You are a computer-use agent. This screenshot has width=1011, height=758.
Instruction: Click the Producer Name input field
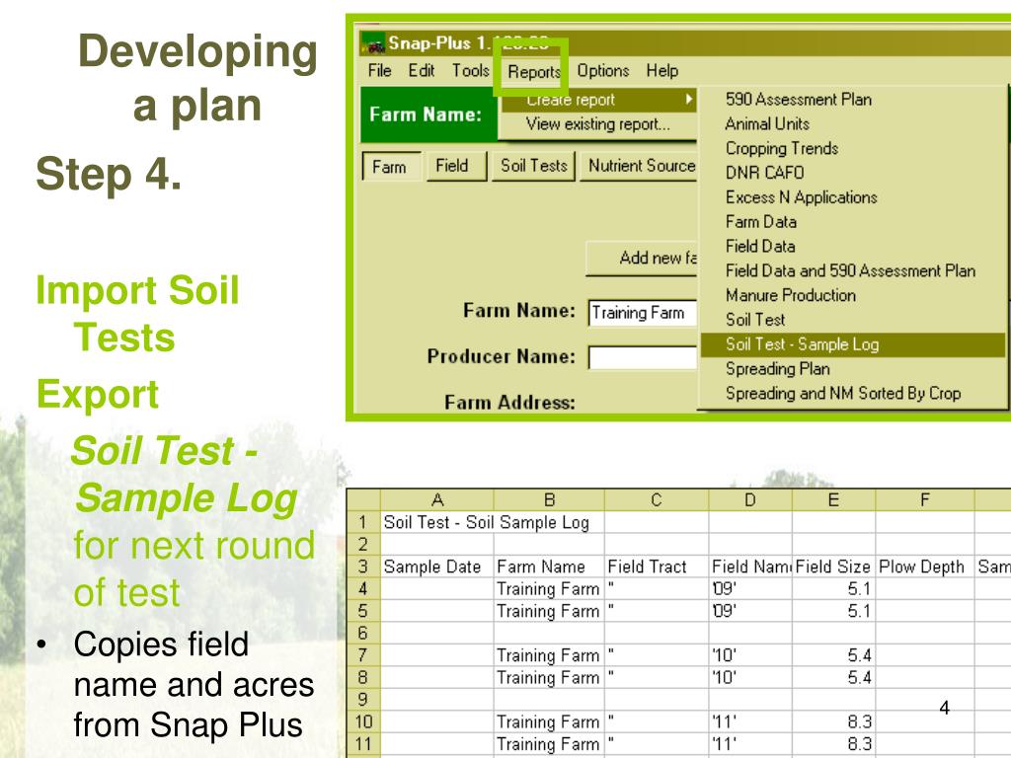click(643, 358)
